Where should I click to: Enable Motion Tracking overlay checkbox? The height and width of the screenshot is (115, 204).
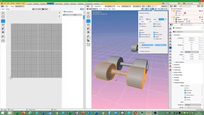click(140, 51)
